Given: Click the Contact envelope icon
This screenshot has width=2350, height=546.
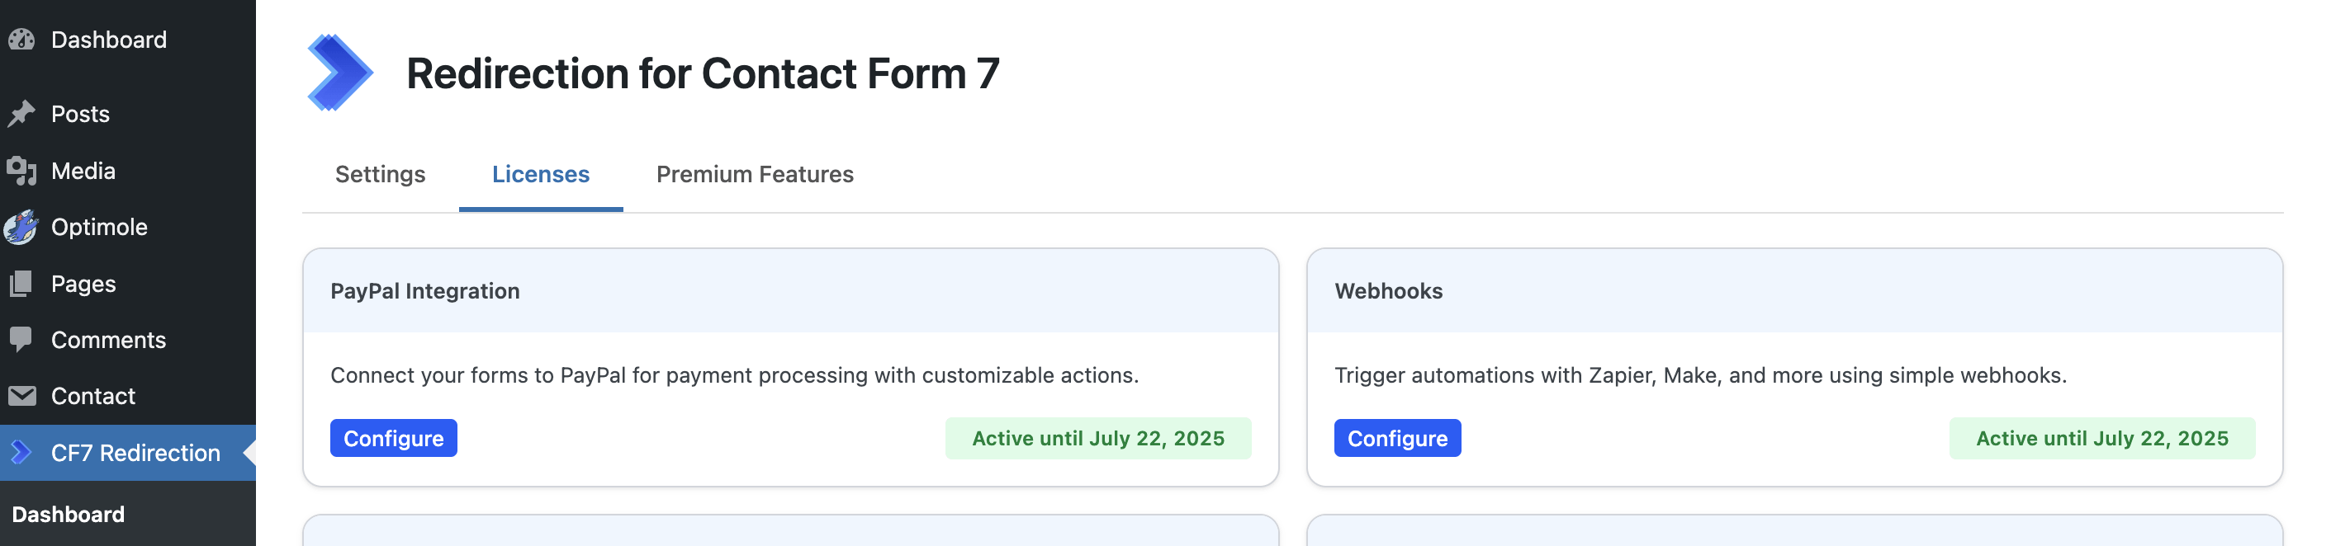Looking at the screenshot, I should (22, 396).
